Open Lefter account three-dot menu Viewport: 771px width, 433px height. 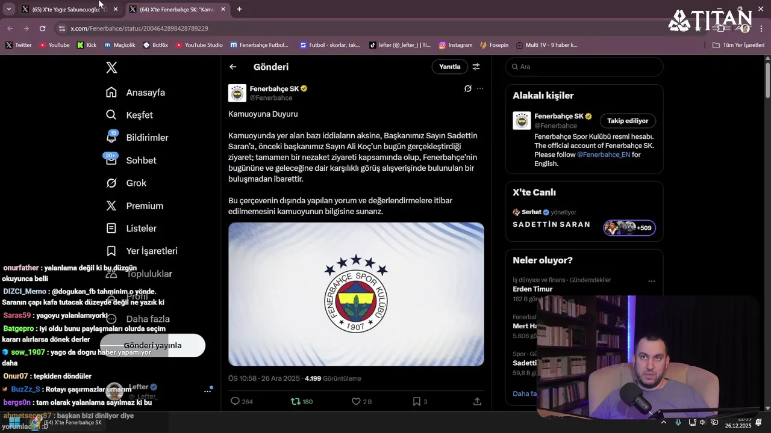click(x=207, y=391)
